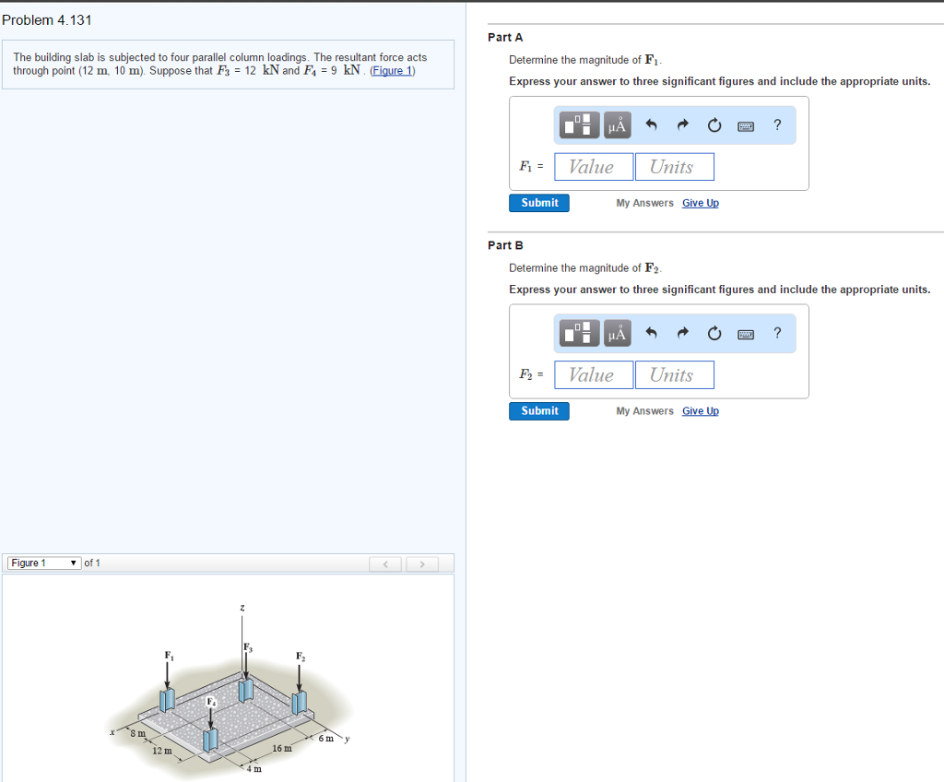Submit the answer for Part A
944x782 pixels.
click(538, 202)
